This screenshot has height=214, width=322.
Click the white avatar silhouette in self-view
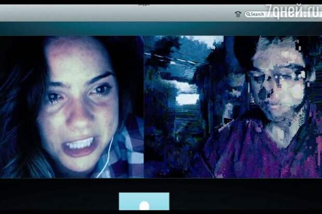click(x=144, y=206)
